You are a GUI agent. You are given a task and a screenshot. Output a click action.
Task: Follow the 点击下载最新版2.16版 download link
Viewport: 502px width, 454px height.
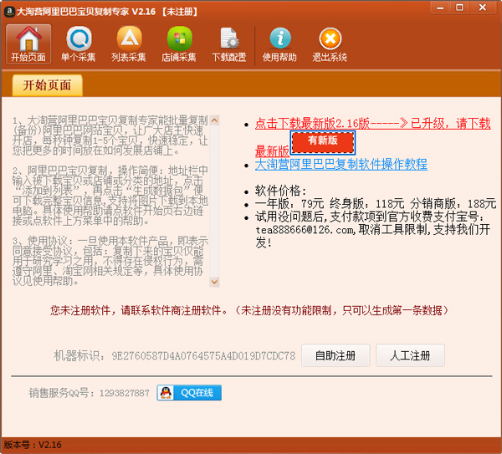[x=372, y=124]
